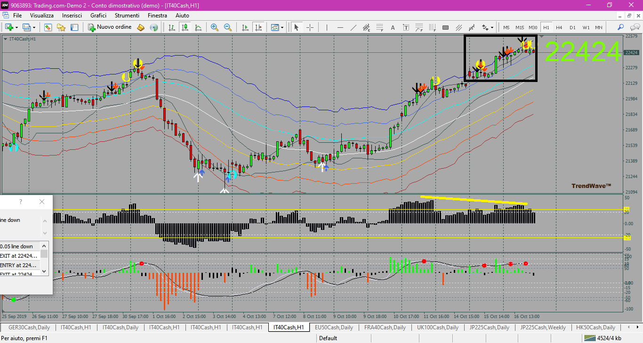Select the cycle lines tool
This screenshot has width=643, height=343.
(x=472, y=27)
